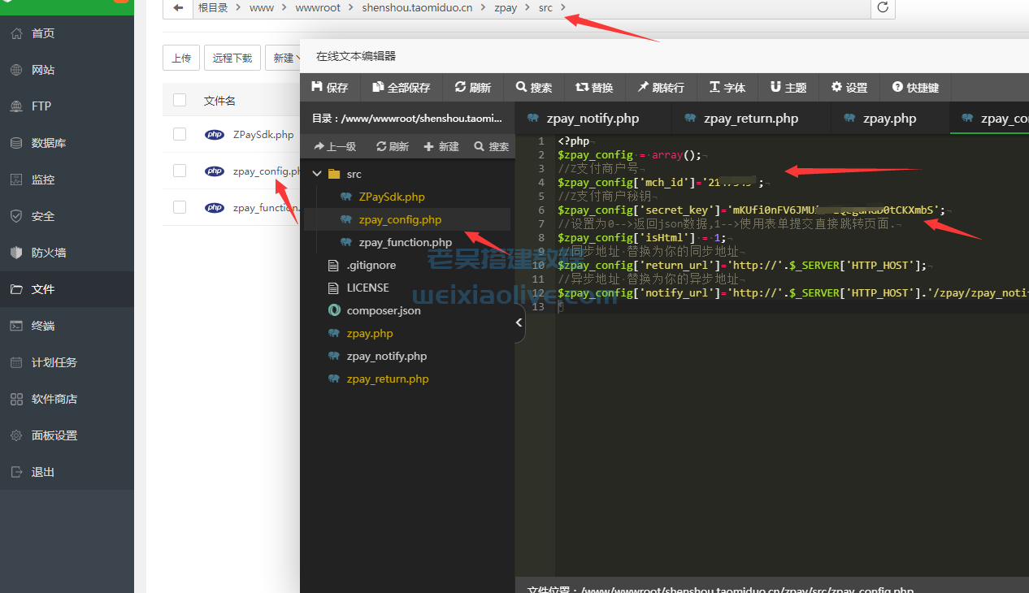Tick the checkbox for ZPaySdk.php
The width and height of the screenshot is (1029, 593).
(180, 134)
